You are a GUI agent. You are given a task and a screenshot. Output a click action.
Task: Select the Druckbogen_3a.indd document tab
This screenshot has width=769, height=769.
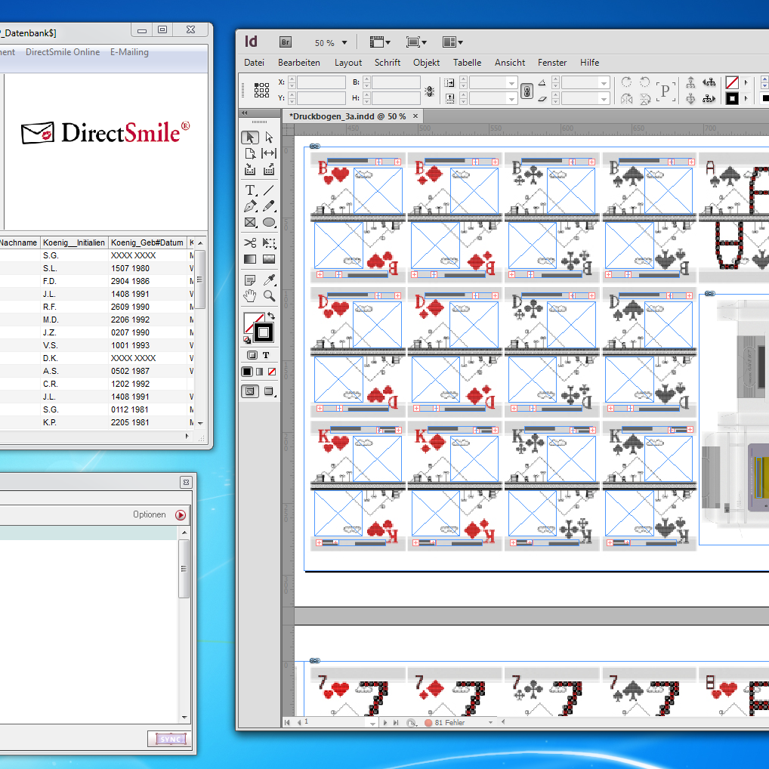tap(347, 116)
